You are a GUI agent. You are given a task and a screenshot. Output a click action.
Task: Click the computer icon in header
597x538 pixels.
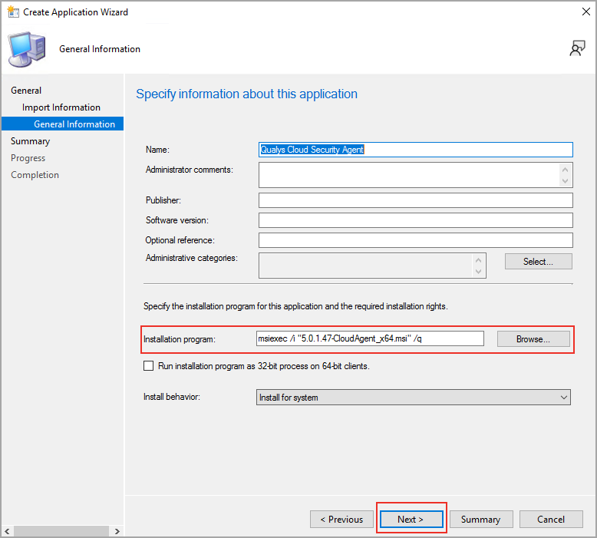coord(27,49)
